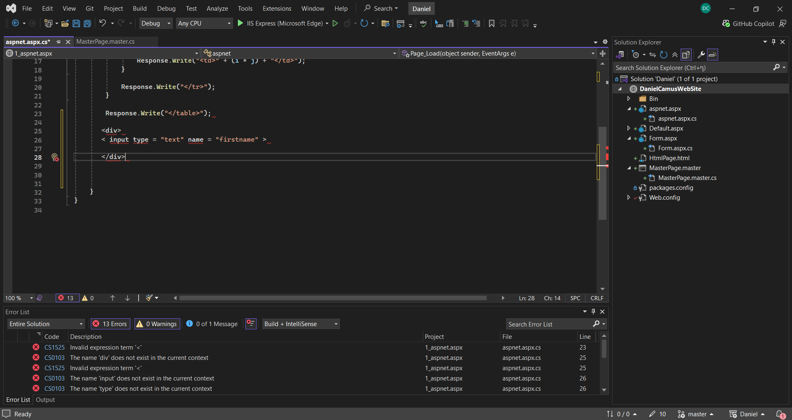Switch to the MasterPage.master.cs tab
Screen dimensions: 792x420
[106, 41]
